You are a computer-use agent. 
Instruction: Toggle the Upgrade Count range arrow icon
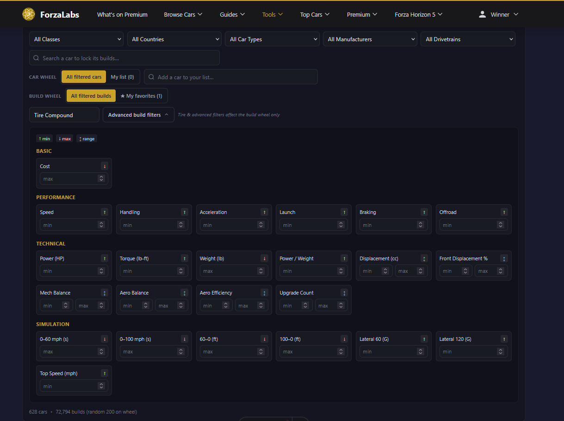coord(344,293)
